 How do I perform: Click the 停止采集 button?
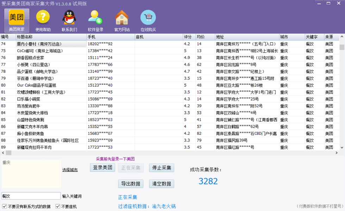162,168
